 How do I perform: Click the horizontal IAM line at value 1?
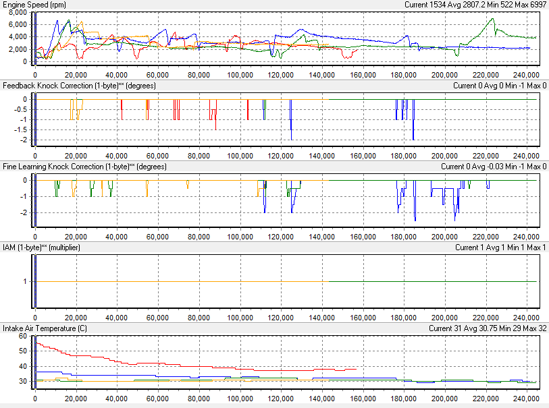point(432,281)
